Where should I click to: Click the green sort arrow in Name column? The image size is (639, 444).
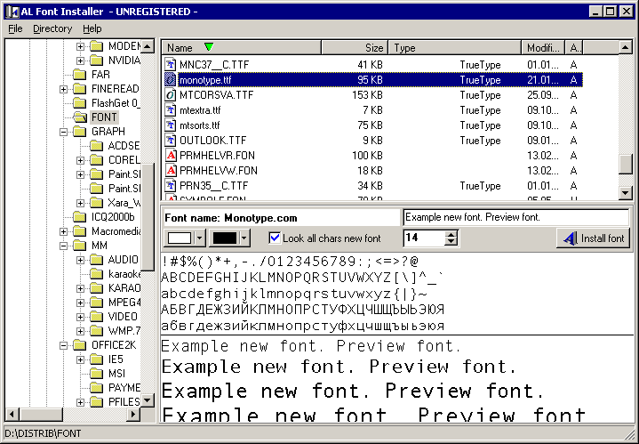209,47
